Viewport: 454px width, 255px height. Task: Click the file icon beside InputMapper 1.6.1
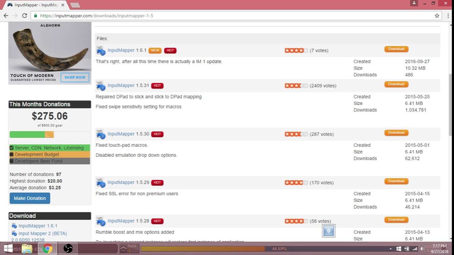(x=101, y=50)
